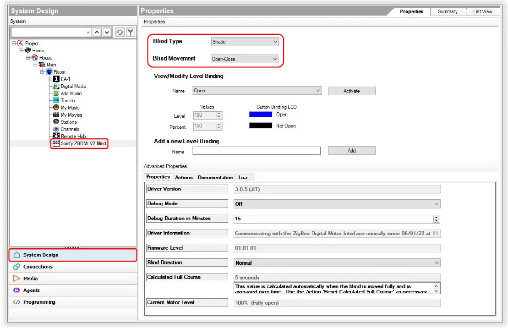Switch to the Summary tab
This screenshot has width=508, height=328.
pyautogui.click(x=447, y=12)
